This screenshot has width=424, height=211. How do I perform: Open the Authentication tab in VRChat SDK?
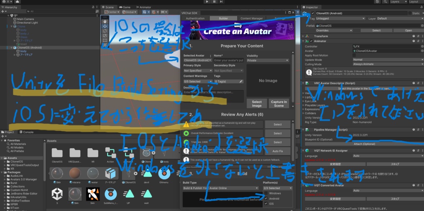[195, 18]
